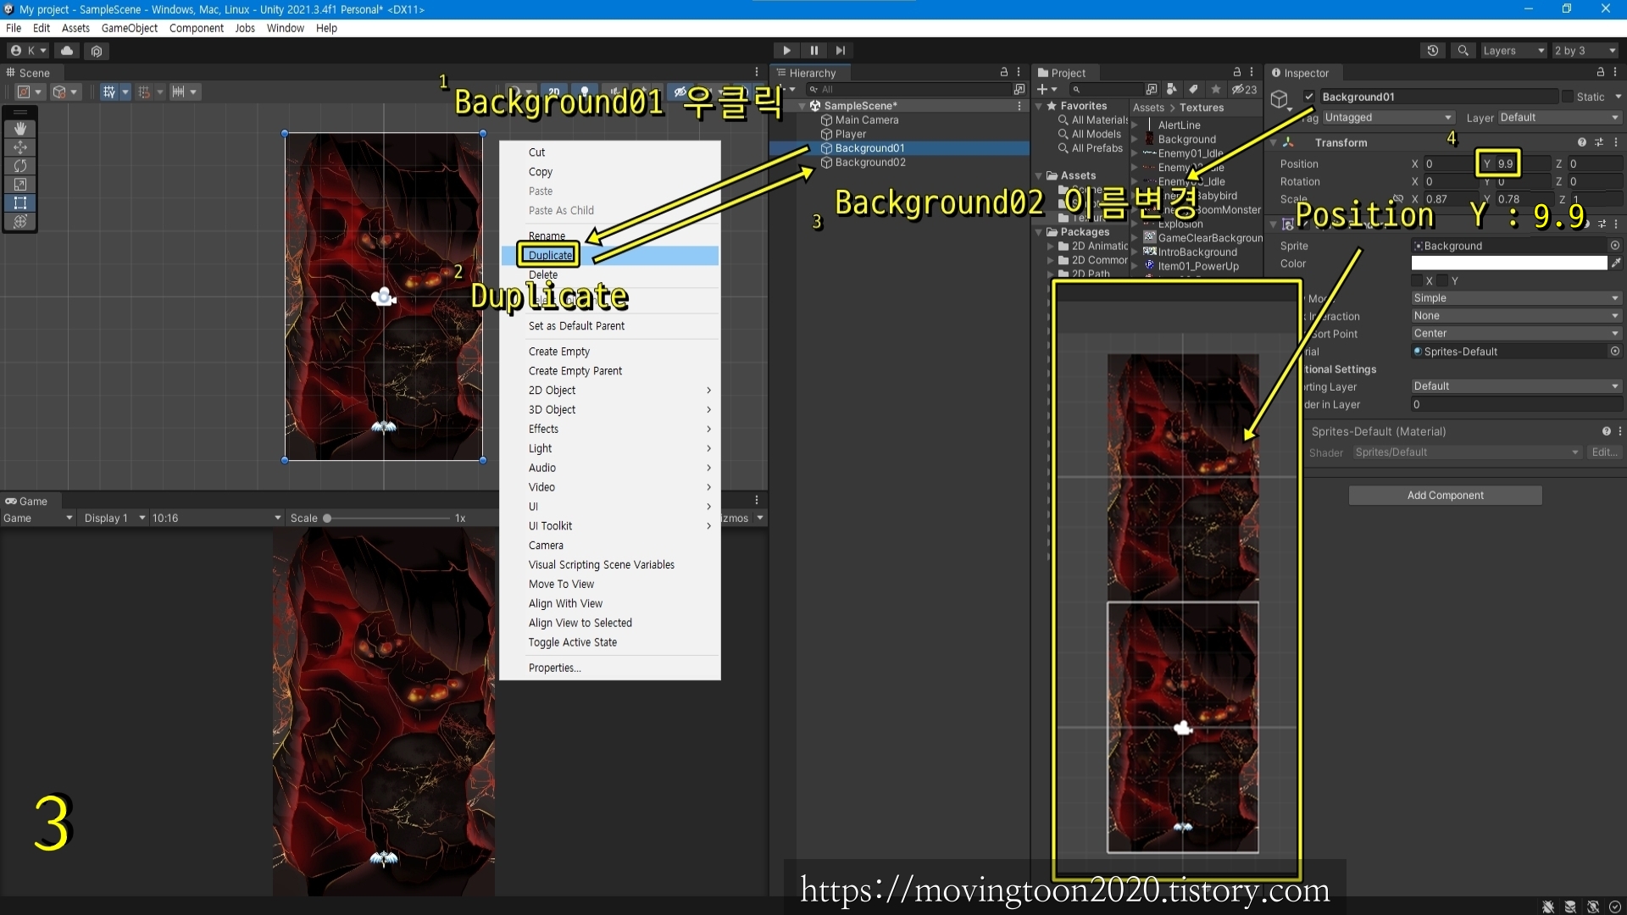The image size is (1627, 915).
Task: Toggle Flip X checkbox
Action: tap(1417, 280)
